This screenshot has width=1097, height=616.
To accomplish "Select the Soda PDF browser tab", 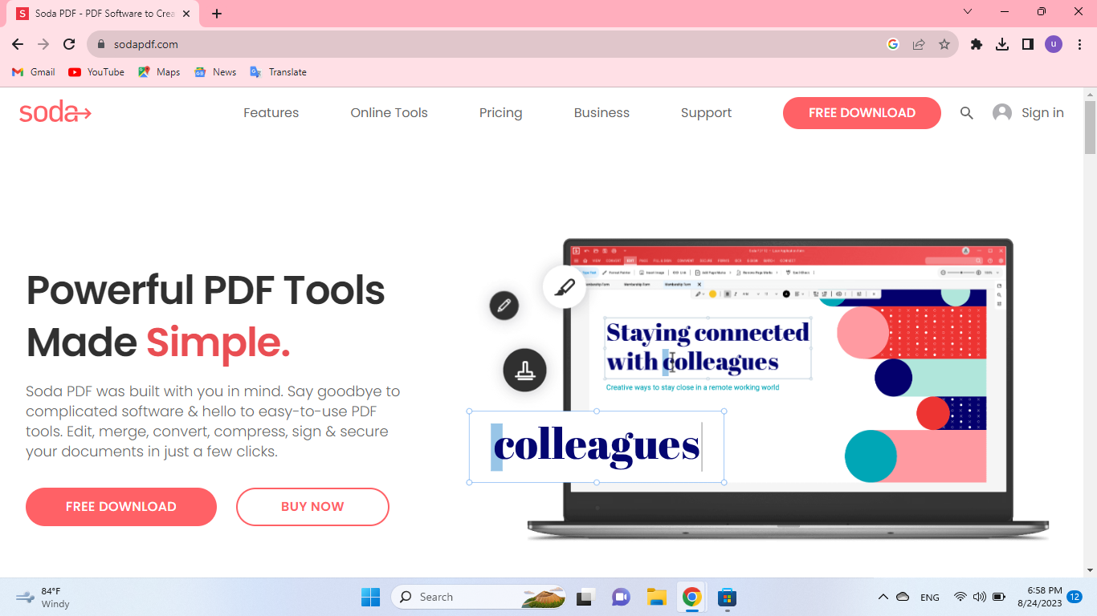I will (103, 14).
